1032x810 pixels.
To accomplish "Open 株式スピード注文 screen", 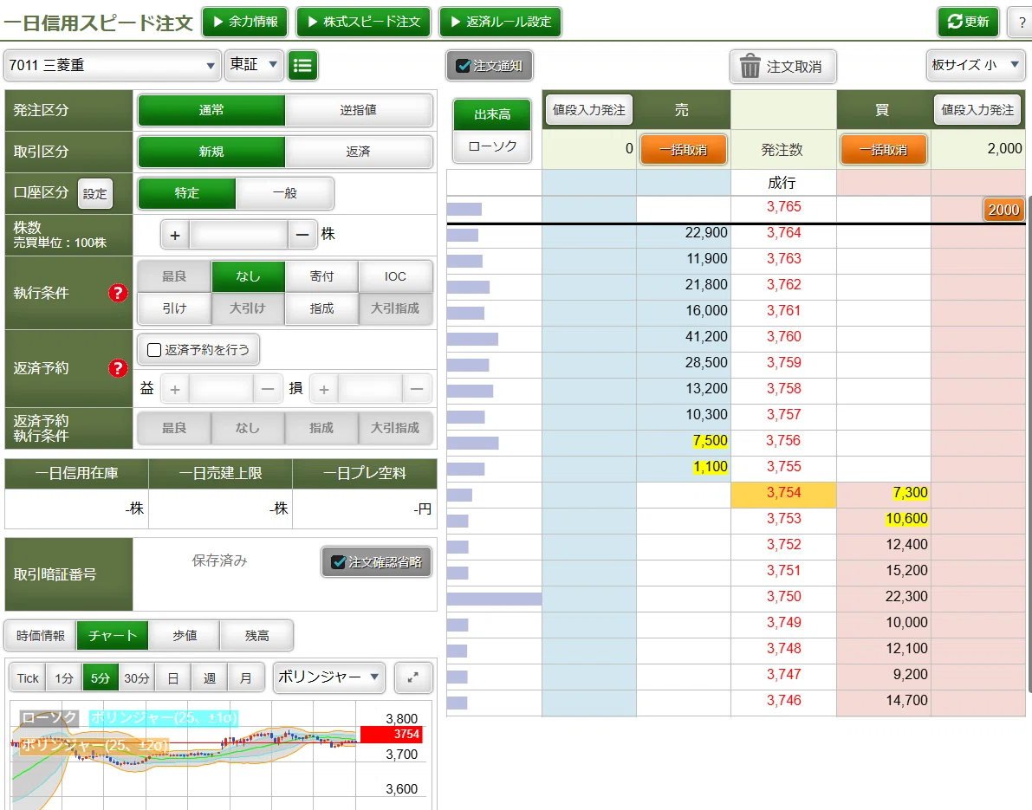I will 364,22.
